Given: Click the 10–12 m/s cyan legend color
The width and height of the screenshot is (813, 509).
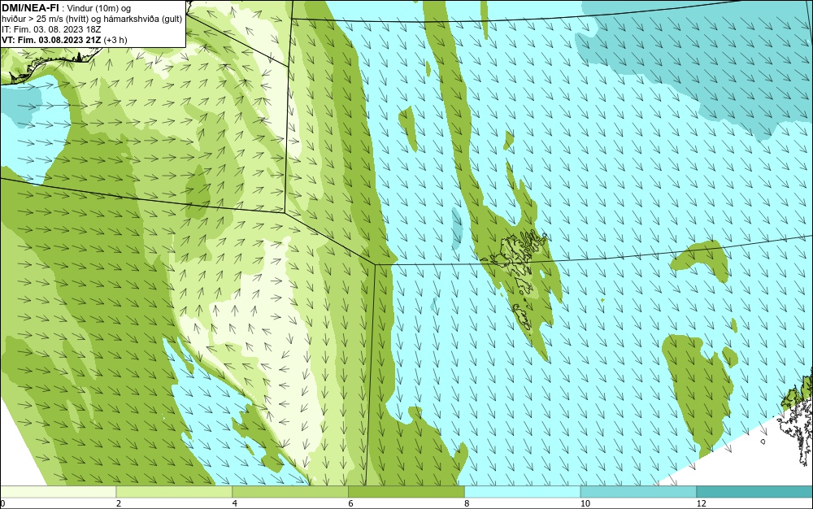Looking at the screenshot, I should [639, 491].
